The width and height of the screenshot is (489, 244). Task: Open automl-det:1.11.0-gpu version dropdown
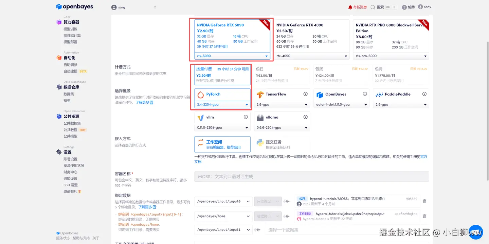pyautogui.click(x=342, y=105)
